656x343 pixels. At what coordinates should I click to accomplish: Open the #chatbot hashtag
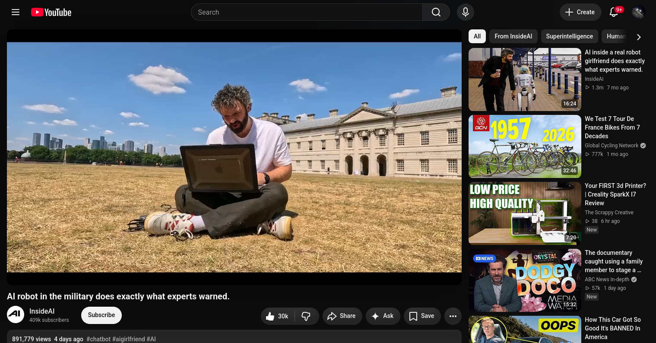(x=98, y=339)
